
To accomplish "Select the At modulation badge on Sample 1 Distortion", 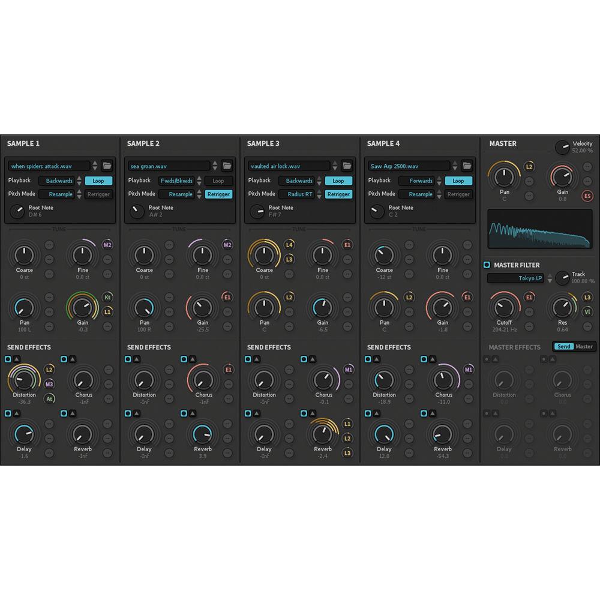I will click(50, 398).
